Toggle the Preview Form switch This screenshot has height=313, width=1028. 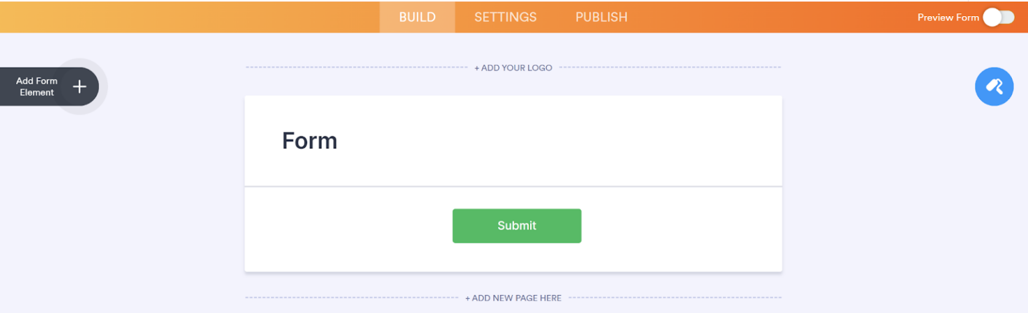click(x=999, y=17)
